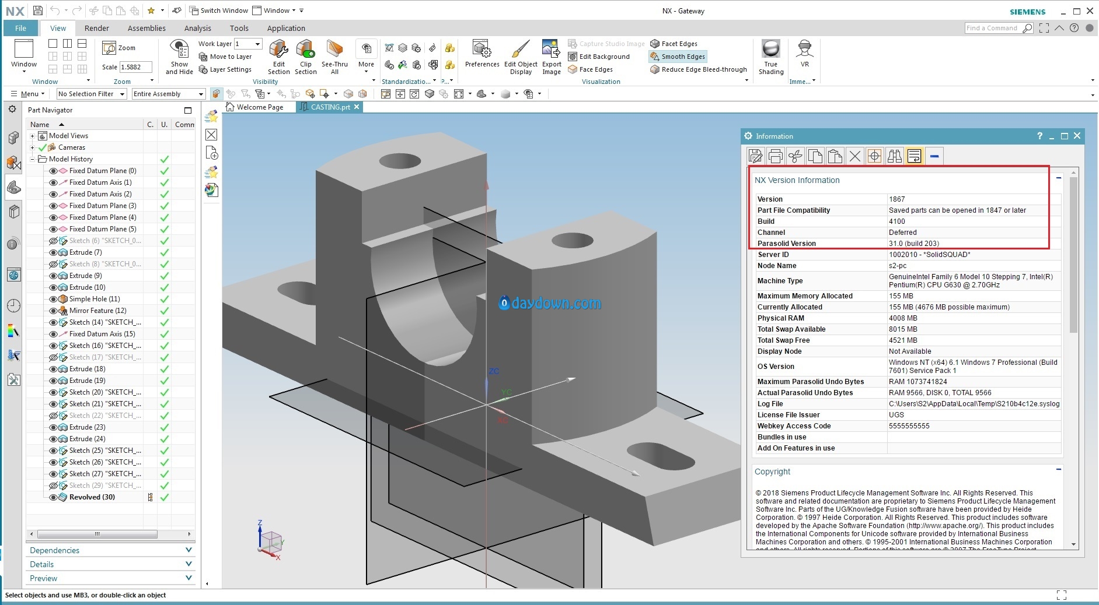Image resolution: width=1099 pixels, height=605 pixels.
Task: Open the More visibility dropdown
Action: pos(366,57)
